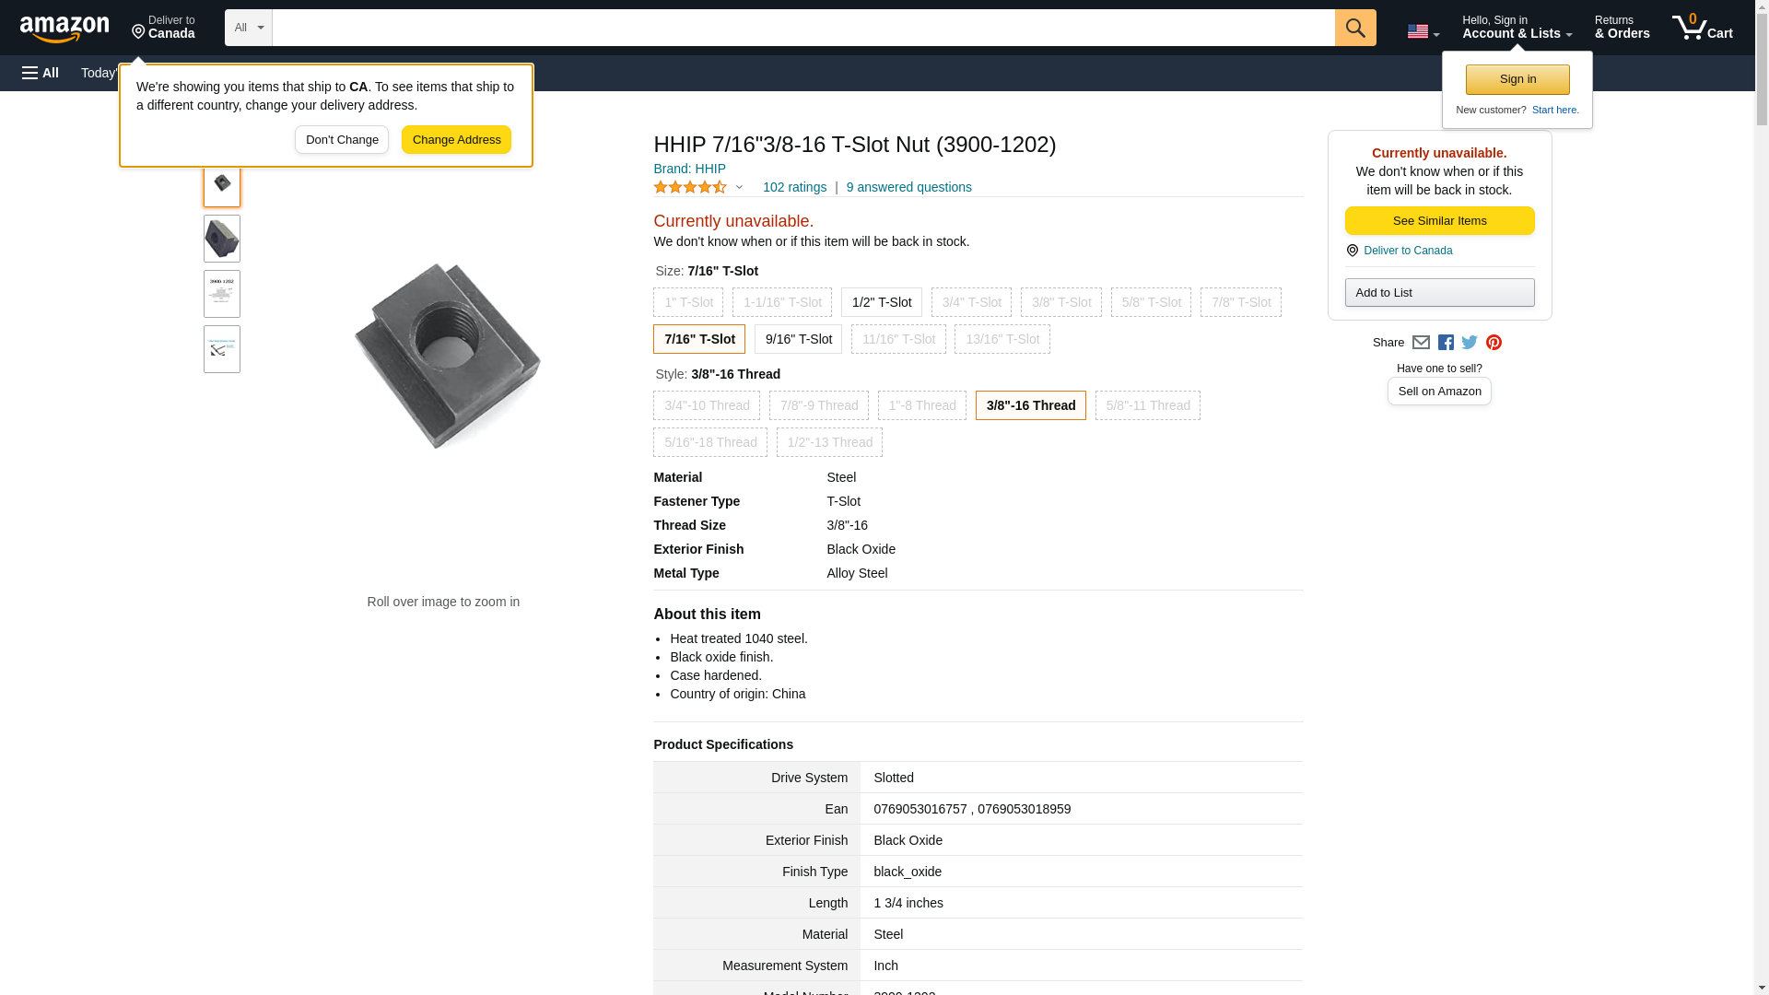The width and height of the screenshot is (1769, 995).
Task: Open the search category All dropdown
Action: (248, 28)
